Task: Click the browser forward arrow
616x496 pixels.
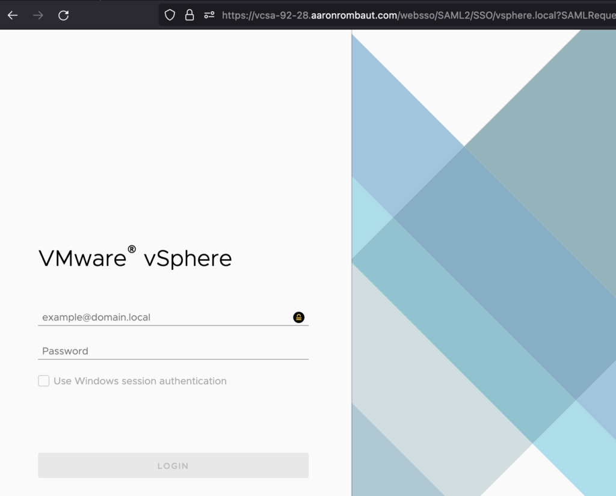Action: pyautogui.click(x=38, y=16)
